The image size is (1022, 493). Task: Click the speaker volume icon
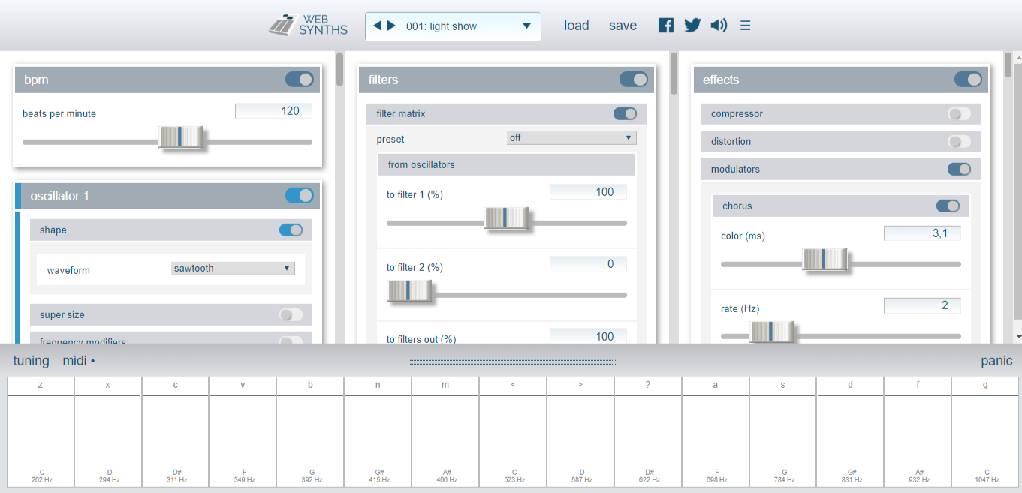(x=719, y=26)
